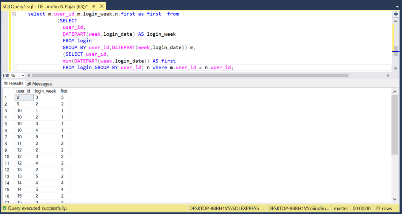Select the user_id cell with value 11
The height and width of the screenshot is (214, 402).
[24, 143]
